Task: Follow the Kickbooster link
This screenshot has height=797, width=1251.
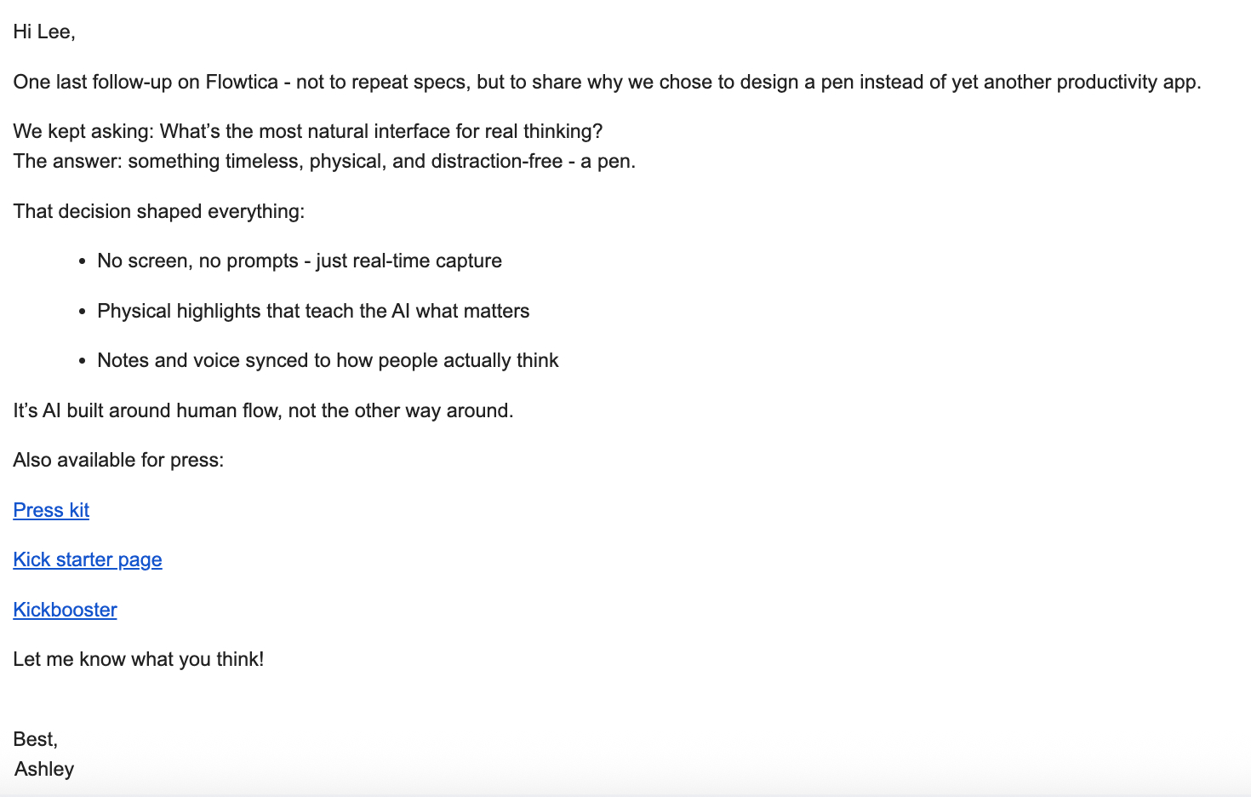Action: (x=65, y=610)
